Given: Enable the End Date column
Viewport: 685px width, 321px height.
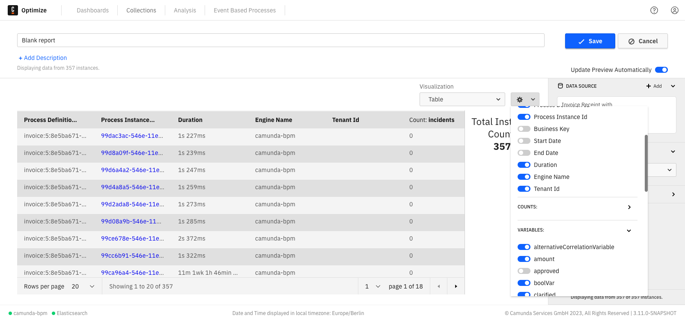Looking at the screenshot, I should pos(524,153).
